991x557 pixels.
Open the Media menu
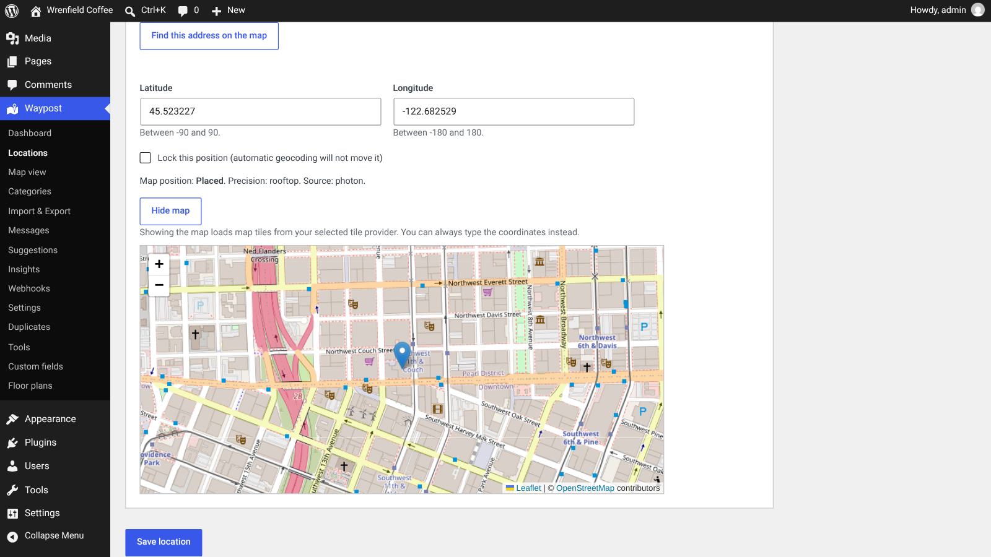(55, 38)
